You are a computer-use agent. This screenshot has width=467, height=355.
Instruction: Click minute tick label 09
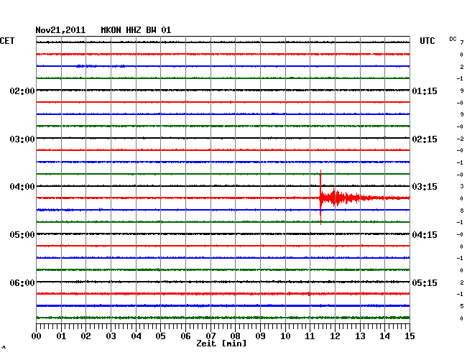point(260,336)
